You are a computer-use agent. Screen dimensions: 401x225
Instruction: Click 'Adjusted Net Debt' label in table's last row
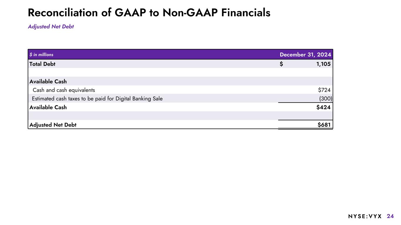(53, 125)
